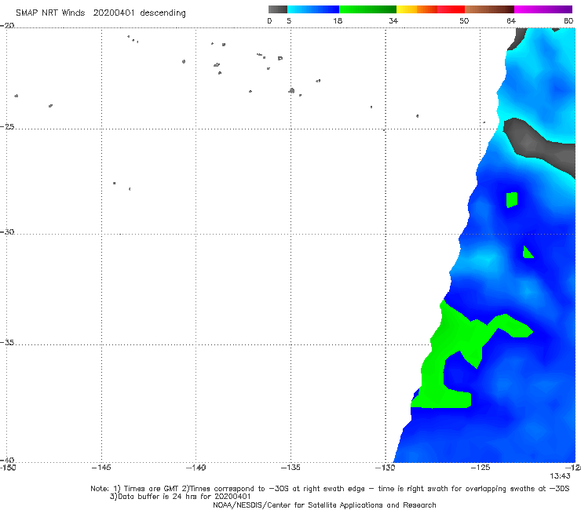The height and width of the screenshot is (510, 581).
Task: Click the NOAA/NESDIS credit line
Action: 324,505
